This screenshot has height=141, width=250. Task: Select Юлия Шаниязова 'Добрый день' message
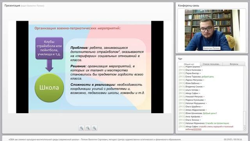point(198,113)
